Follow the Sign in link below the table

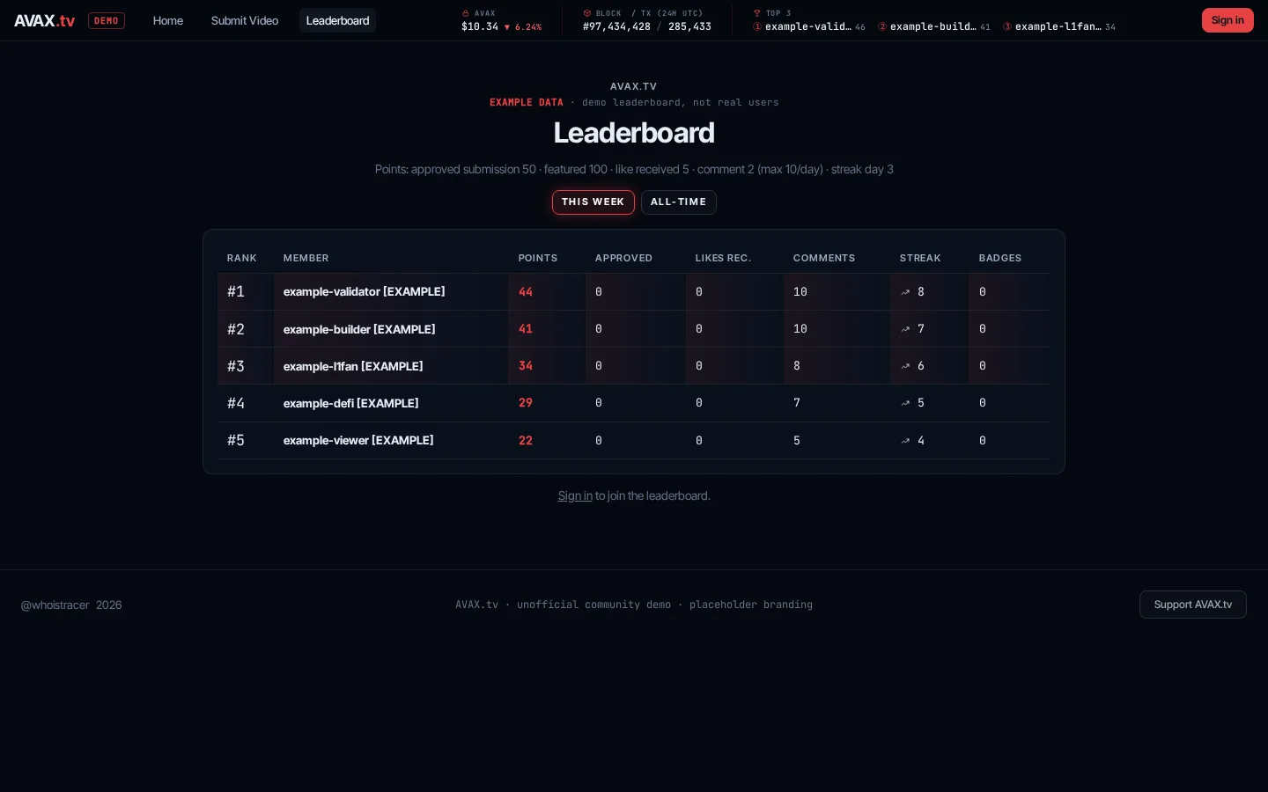click(575, 496)
